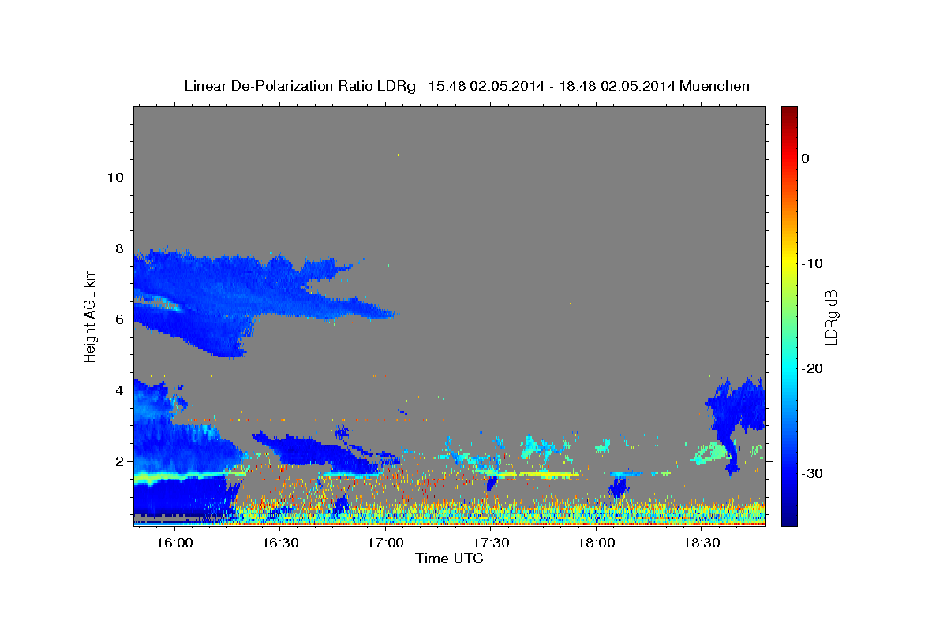The height and width of the screenshot is (631, 947).
Task: Click the green patch near 18:33 at 2 km
Action: point(709,454)
